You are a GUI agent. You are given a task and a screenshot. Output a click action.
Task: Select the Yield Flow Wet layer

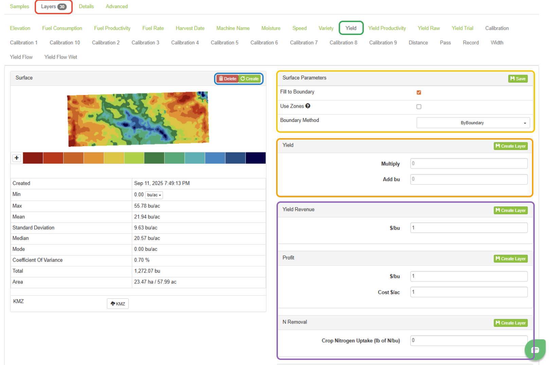coord(61,57)
